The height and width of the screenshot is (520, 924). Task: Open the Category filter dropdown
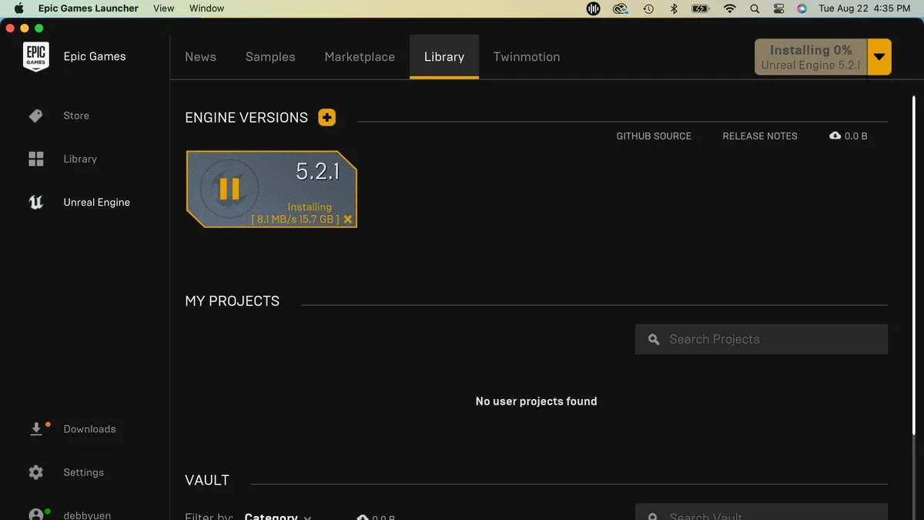(x=277, y=516)
